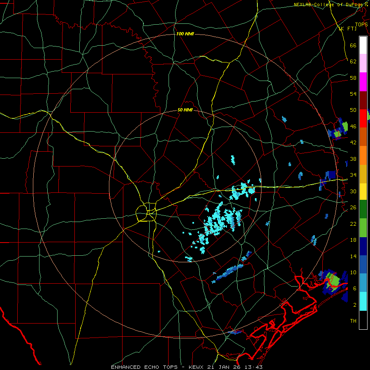This screenshot has height=370, width=370.
Task: Click the 26 scale label
Action: [x=353, y=208]
